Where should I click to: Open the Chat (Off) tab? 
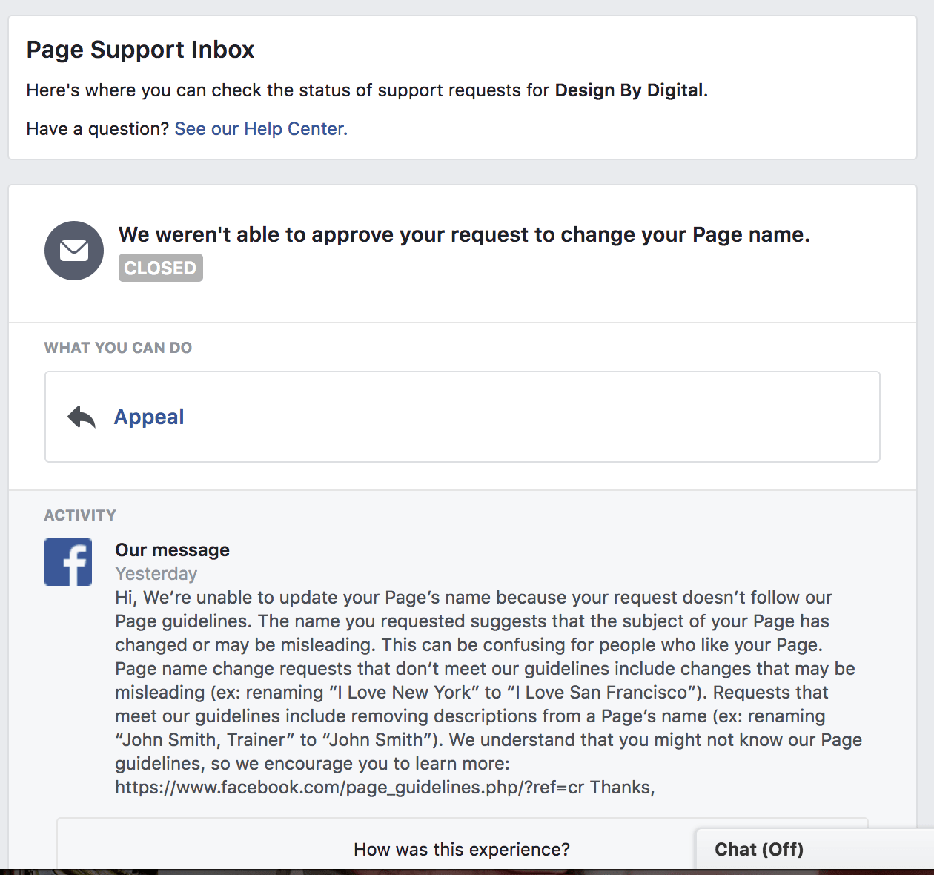pos(759,850)
